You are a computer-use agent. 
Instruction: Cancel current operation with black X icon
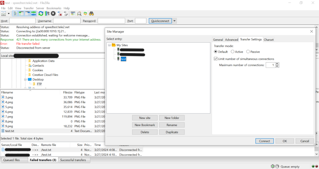(53, 14)
